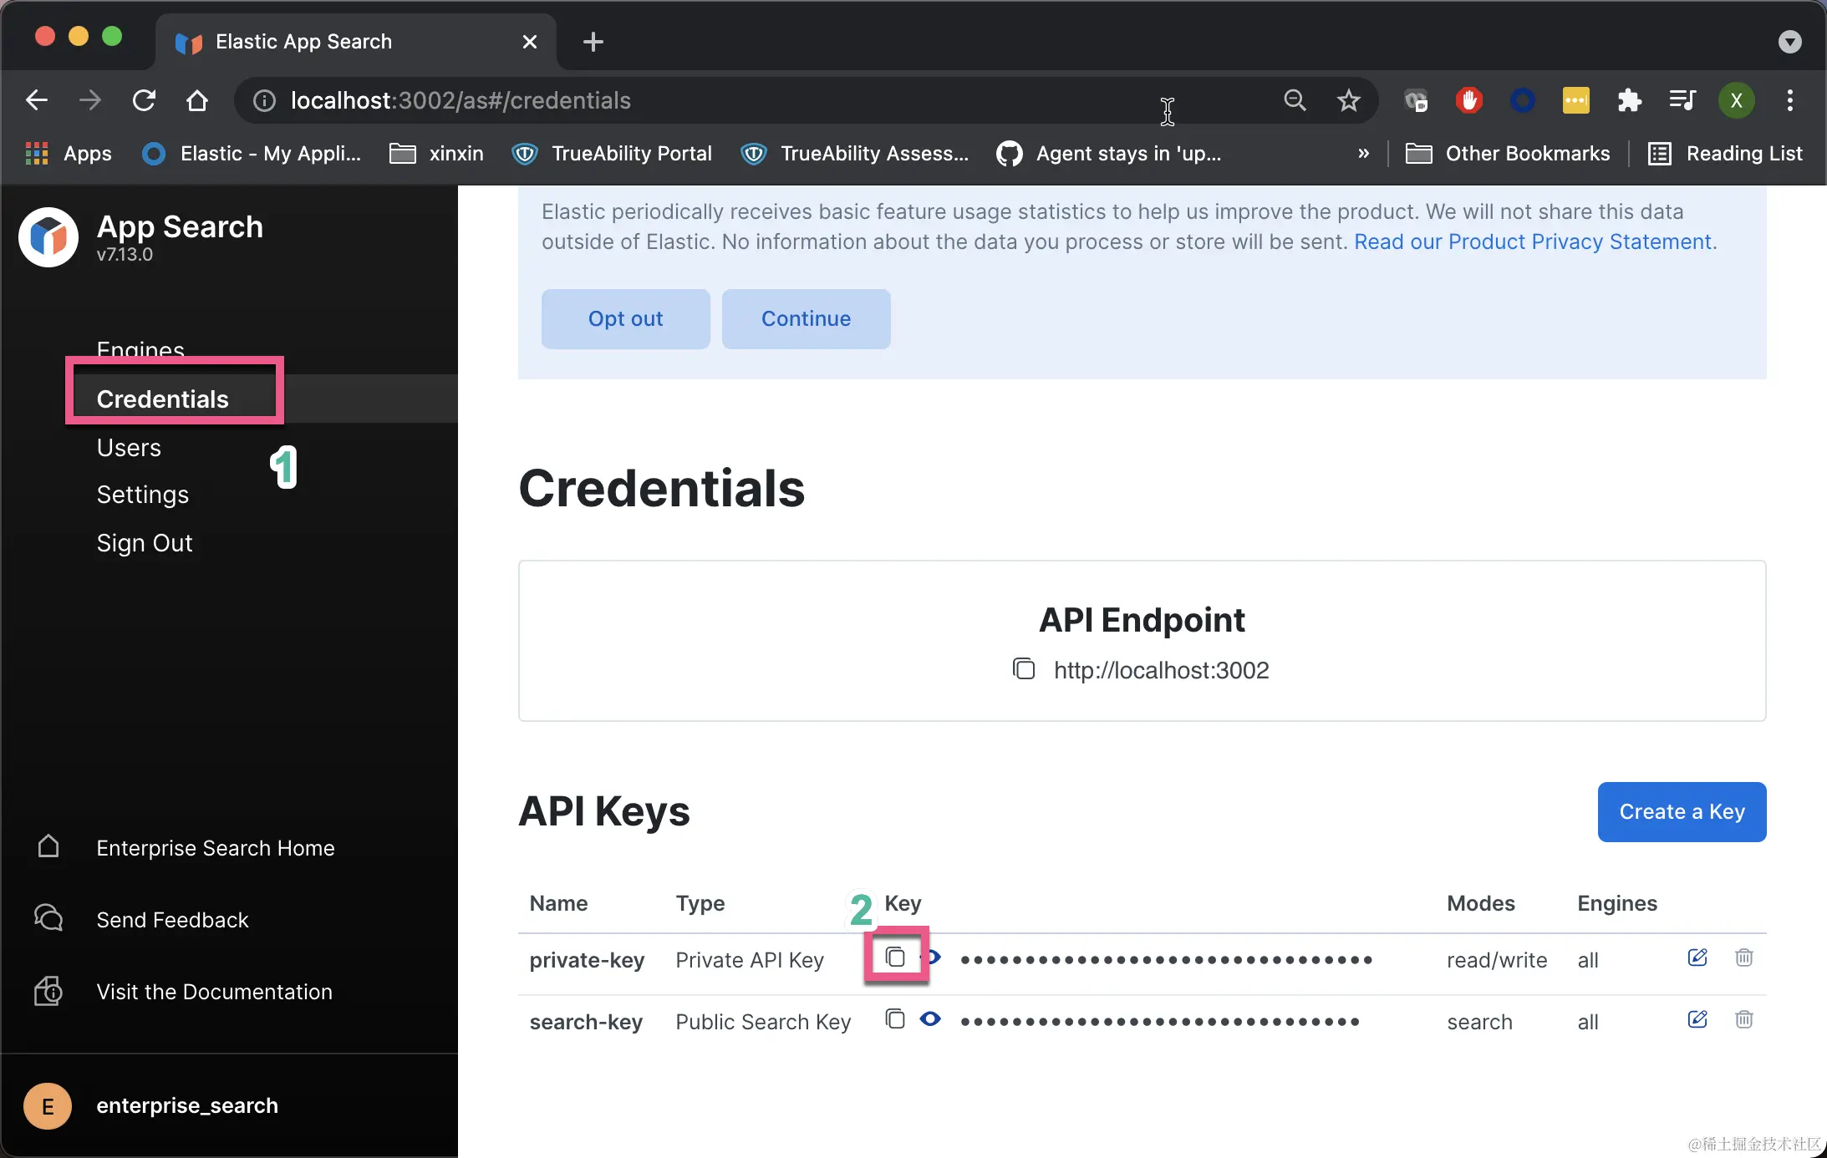This screenshot has width=1827, height=1158.
Task: Delete the search-key entry
Action: click(1743, 1019)
